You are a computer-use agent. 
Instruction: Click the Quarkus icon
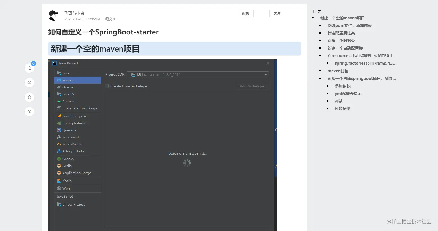[x=59, y=130]
